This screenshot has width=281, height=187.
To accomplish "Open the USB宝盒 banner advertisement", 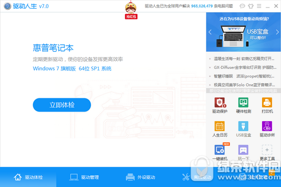I will coord(244,32).
